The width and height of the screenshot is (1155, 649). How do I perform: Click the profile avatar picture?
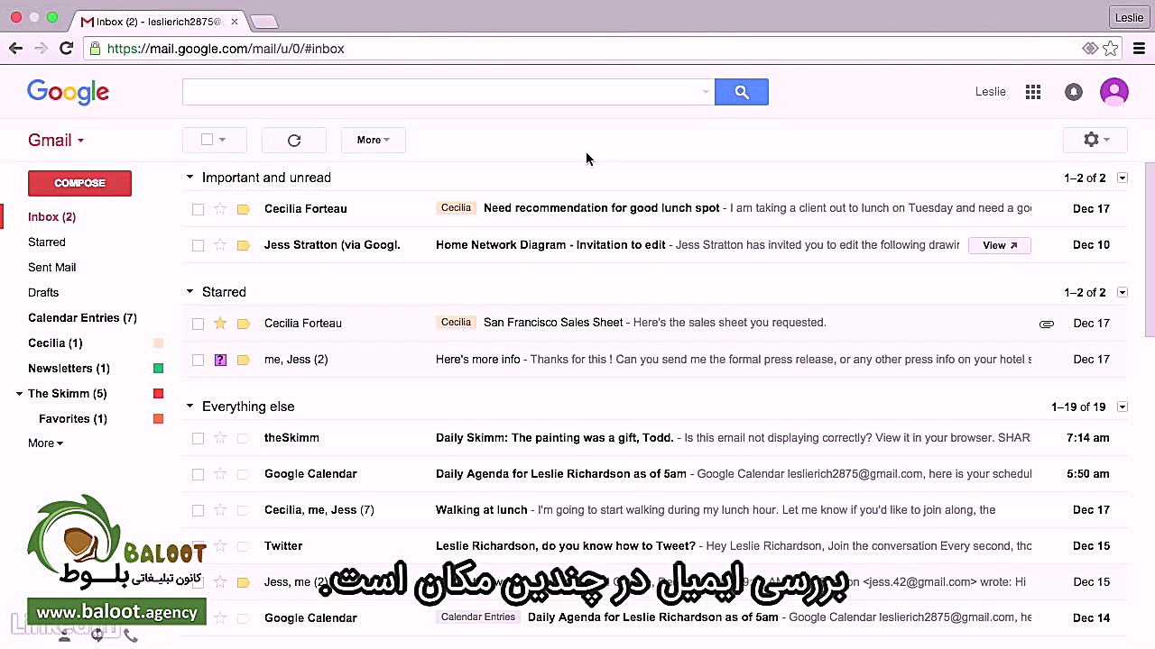[1113, 91]
